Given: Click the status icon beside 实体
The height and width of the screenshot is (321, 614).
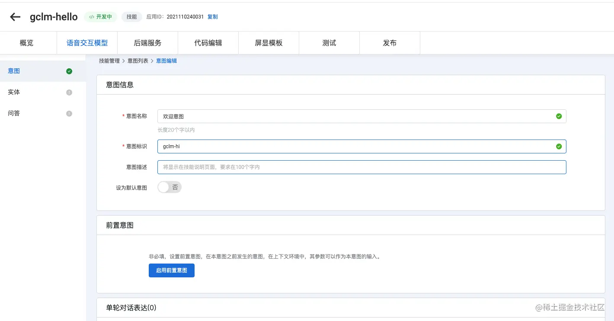Looking at the screenshot, I should click(69, 92).
